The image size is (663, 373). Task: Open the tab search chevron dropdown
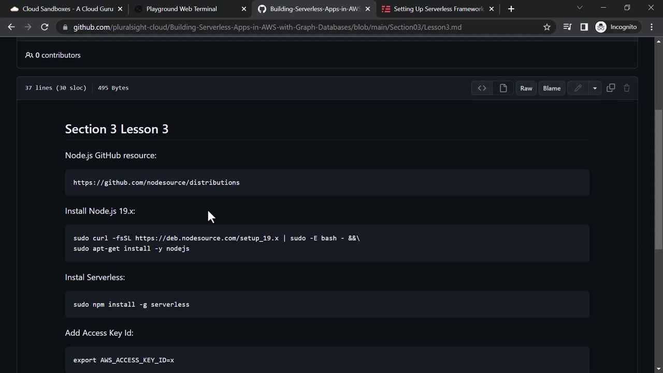coord(580,8)
